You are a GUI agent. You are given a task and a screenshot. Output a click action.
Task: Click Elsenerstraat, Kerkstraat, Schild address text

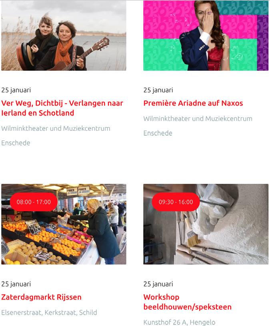click(49, 312)
